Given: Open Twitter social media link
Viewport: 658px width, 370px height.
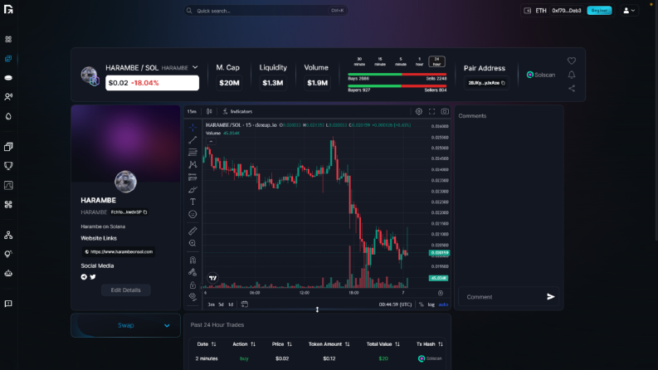Looking at the screenshot, I should click(93, 277).
